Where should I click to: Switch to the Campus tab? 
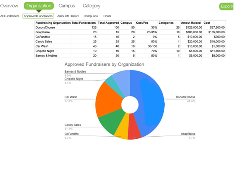click(67, 6)
